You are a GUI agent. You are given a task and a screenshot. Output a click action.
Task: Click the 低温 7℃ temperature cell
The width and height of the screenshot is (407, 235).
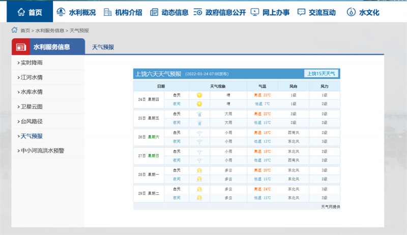point(263,103)
